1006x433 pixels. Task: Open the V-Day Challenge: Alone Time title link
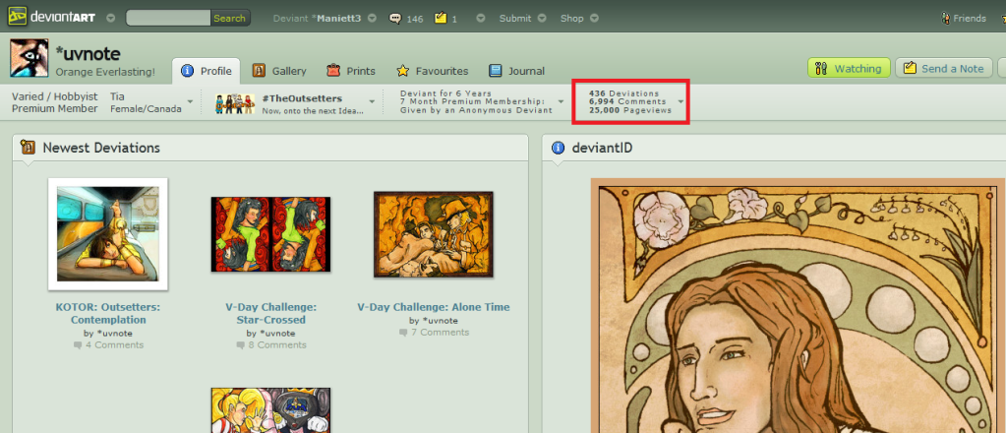[433, 307]
